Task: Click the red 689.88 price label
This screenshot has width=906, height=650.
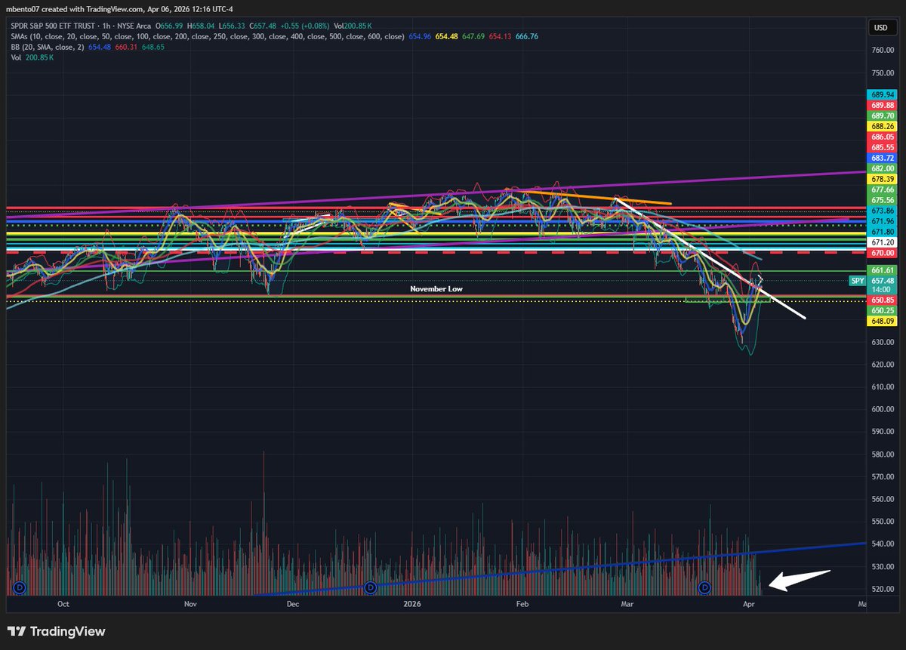Action: pos(883,105)
